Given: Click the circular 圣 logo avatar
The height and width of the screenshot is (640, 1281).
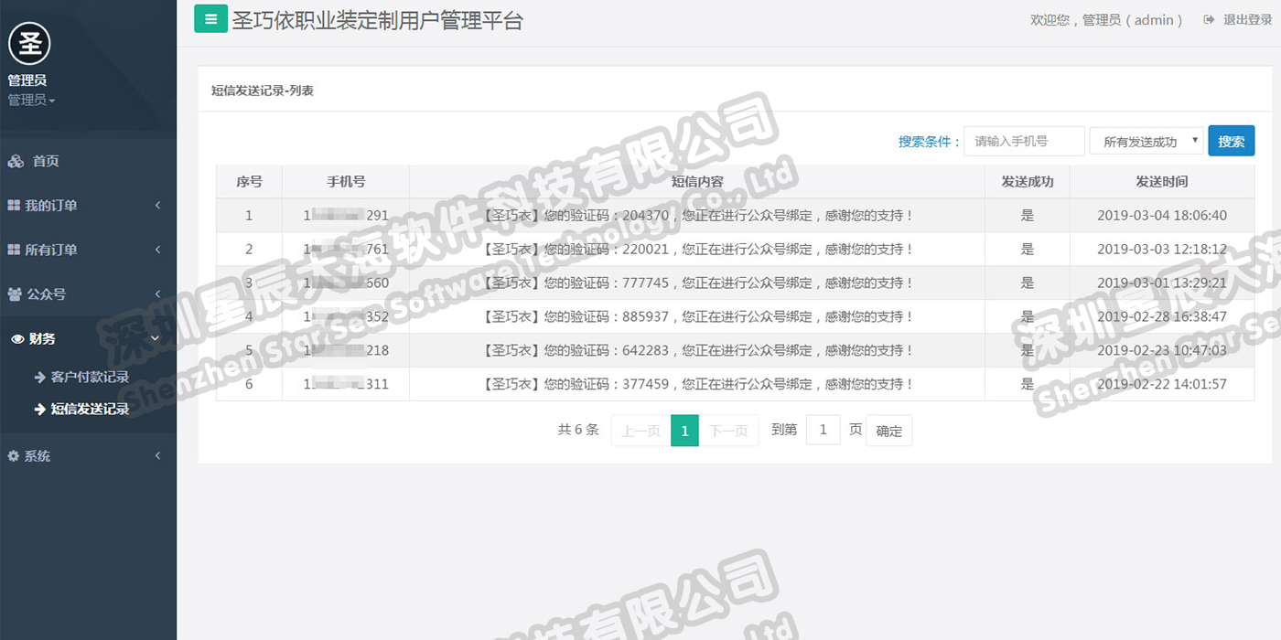Looking at the screenshot, I should [29, 42].
